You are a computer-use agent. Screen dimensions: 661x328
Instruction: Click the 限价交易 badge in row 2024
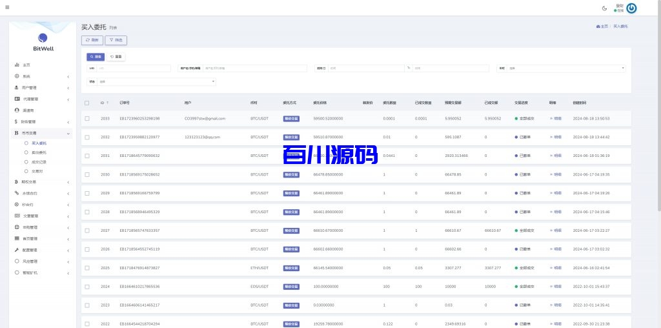[x=291, y=287]
